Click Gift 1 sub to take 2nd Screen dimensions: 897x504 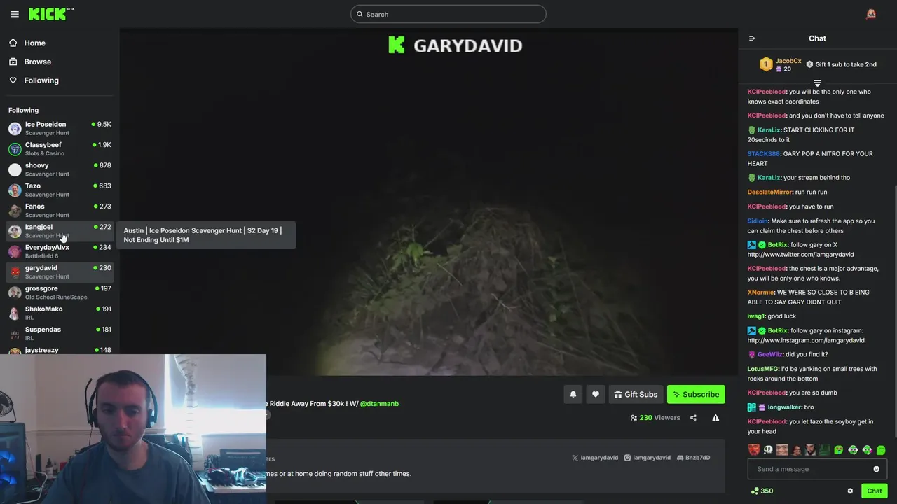tap(842, 64)
